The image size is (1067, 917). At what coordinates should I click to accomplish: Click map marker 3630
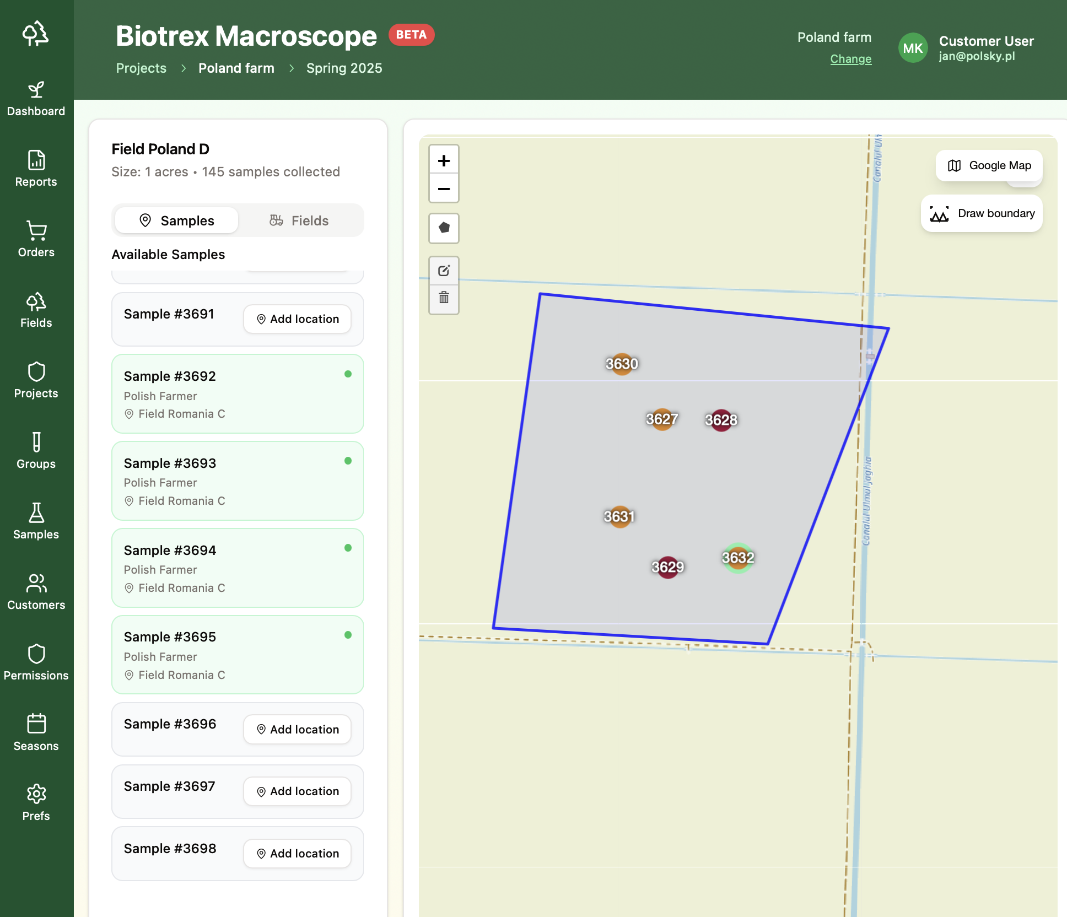(622, 364)
